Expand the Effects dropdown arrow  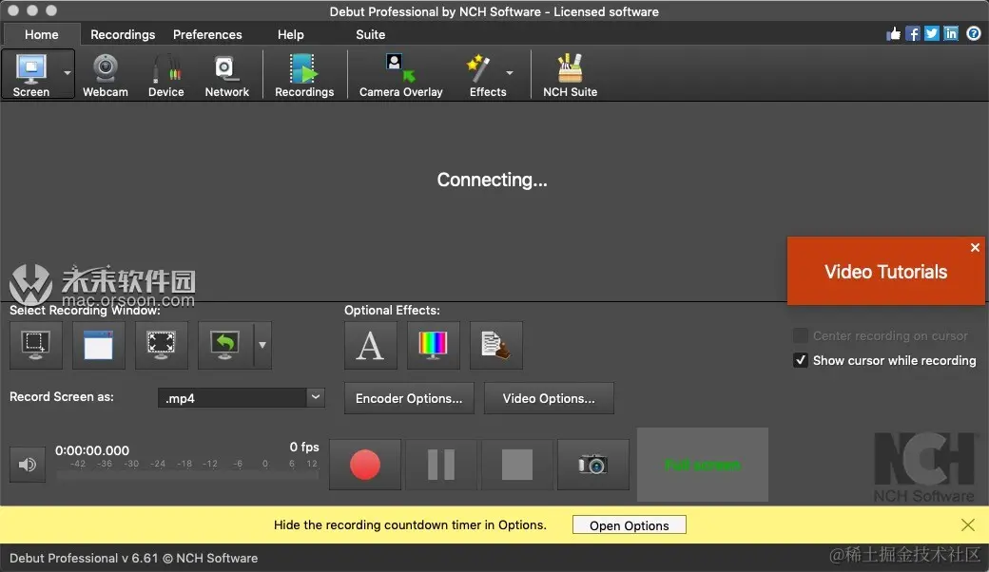(x=510, y=73)
